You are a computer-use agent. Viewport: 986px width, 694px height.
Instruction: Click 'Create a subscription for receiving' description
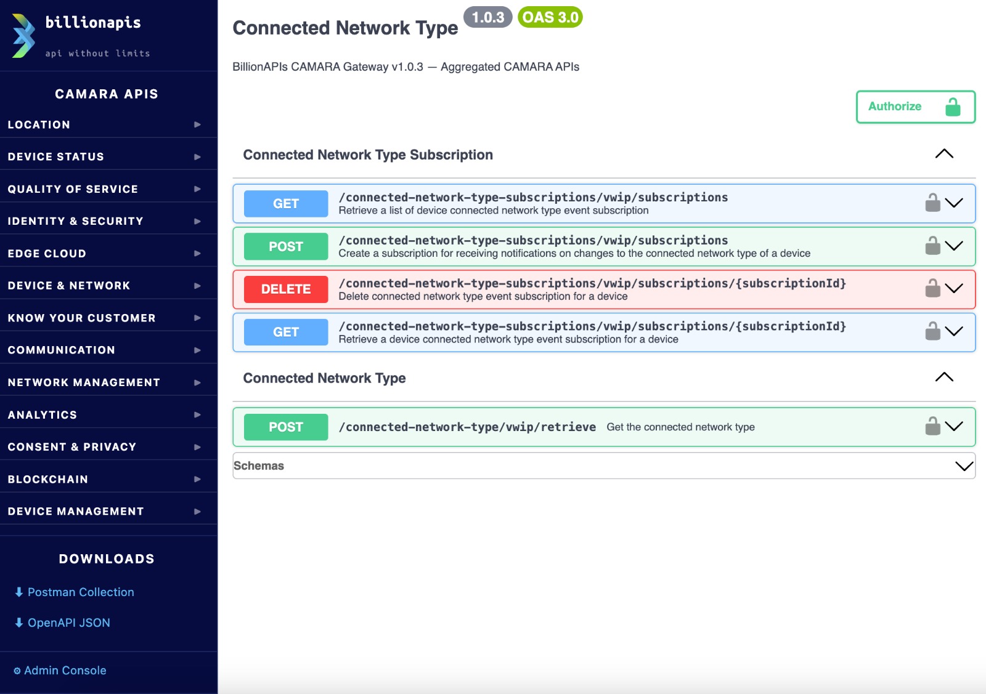pos(574,253)
